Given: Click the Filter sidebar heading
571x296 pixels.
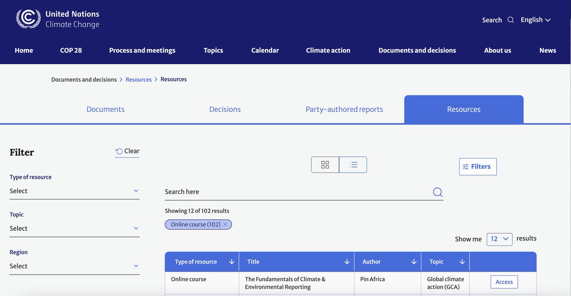Looking at the screenshot, I should [x=22, y=152].
